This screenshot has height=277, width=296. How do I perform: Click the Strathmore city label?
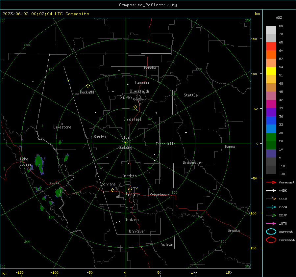pyautogui.click(x=160, y=195)
